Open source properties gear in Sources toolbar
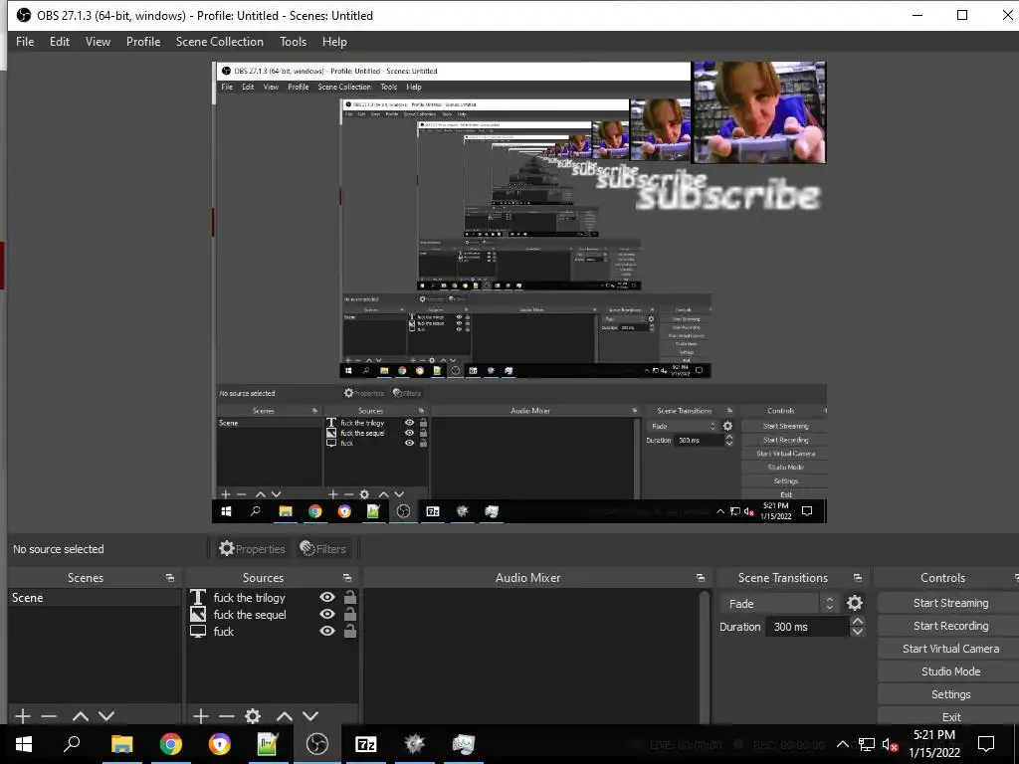 click(253, 716)
